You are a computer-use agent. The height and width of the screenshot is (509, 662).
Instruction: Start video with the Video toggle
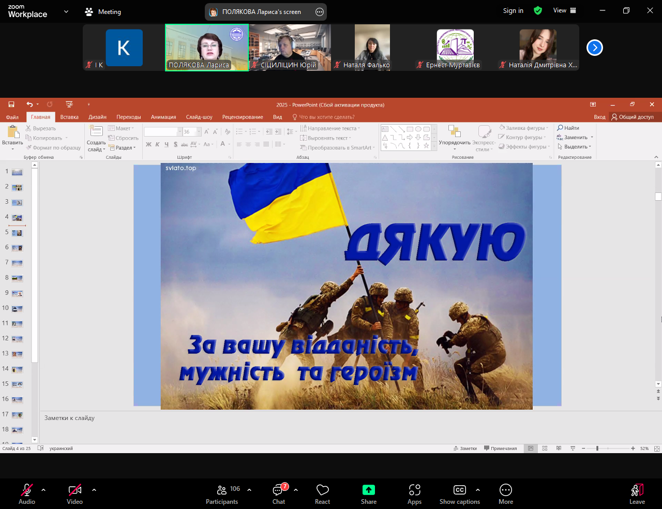(74, 490)
